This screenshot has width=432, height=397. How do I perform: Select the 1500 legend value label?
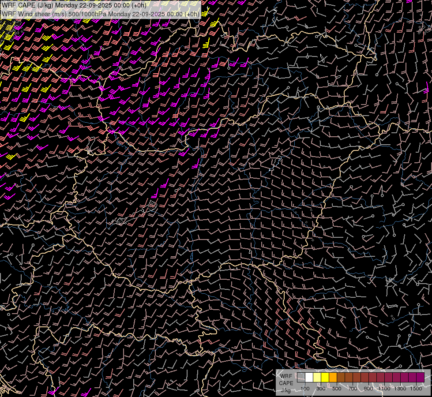click(x=416, y=389)
